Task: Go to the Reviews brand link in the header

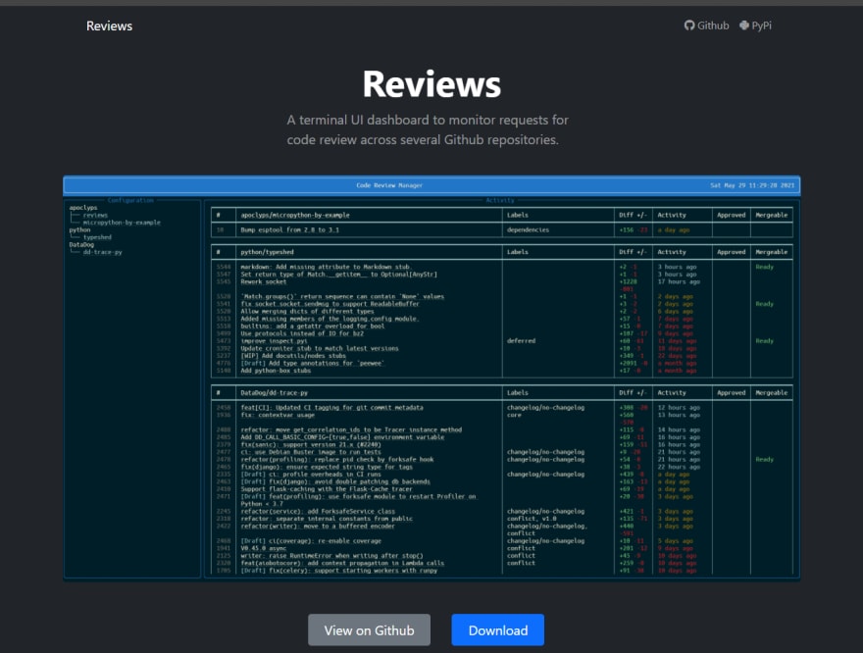Action: 109,25
